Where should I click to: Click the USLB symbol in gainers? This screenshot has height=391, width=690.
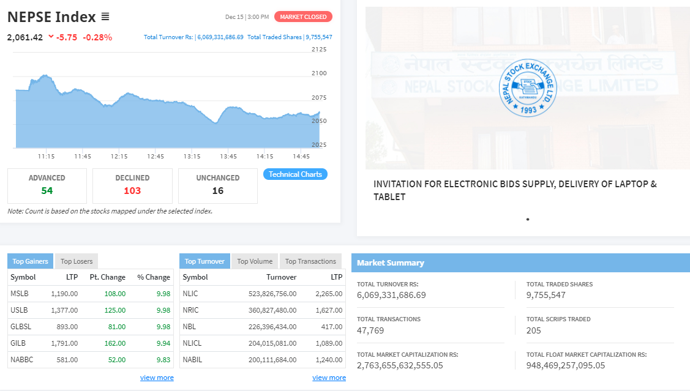pos(19,310)
